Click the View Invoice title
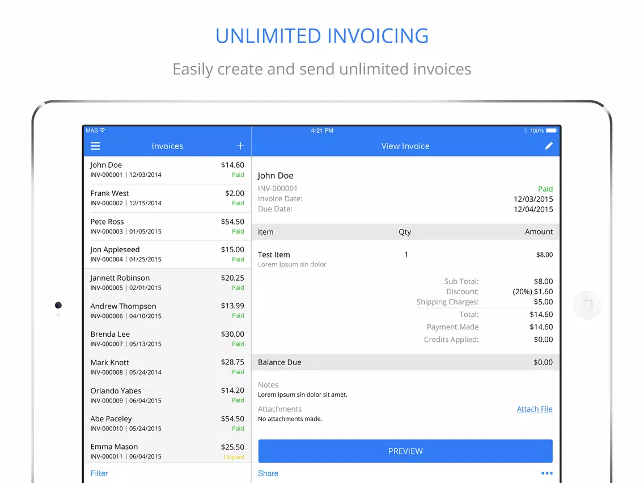This screenshot has height=483, width=644. pos(405,146)
